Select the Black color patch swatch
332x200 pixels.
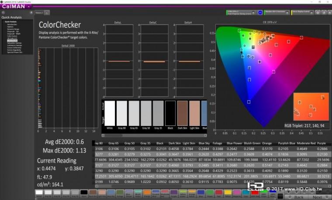[84, 193]
